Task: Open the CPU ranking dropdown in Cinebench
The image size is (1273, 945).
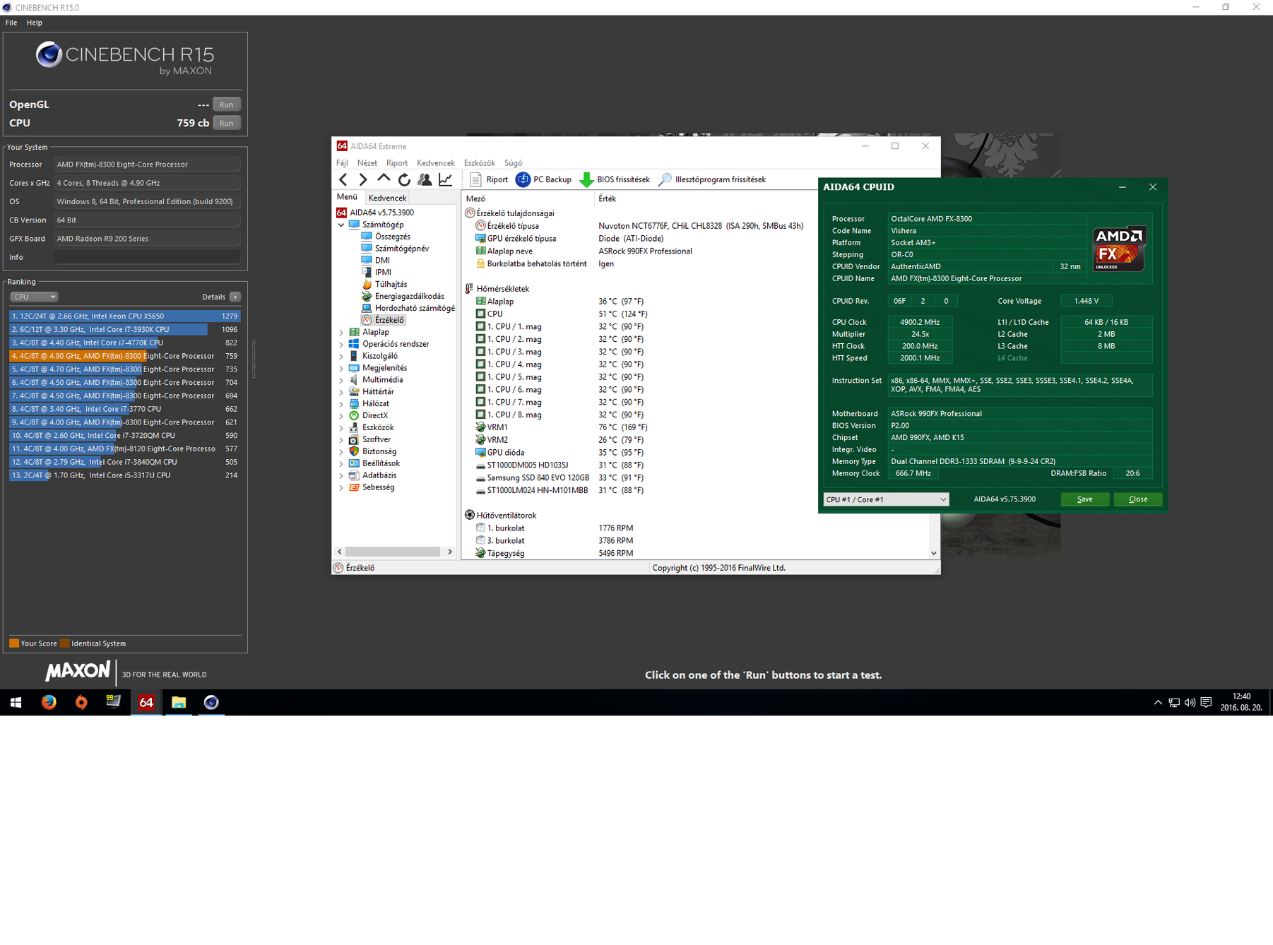Action: click(33, 297)
